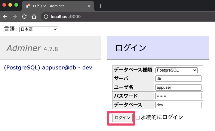Open the (PostgreSQL) appuser@db - dev link
Image resolution: width=215 pixels, height=131 pixels.
coord(48,68)
